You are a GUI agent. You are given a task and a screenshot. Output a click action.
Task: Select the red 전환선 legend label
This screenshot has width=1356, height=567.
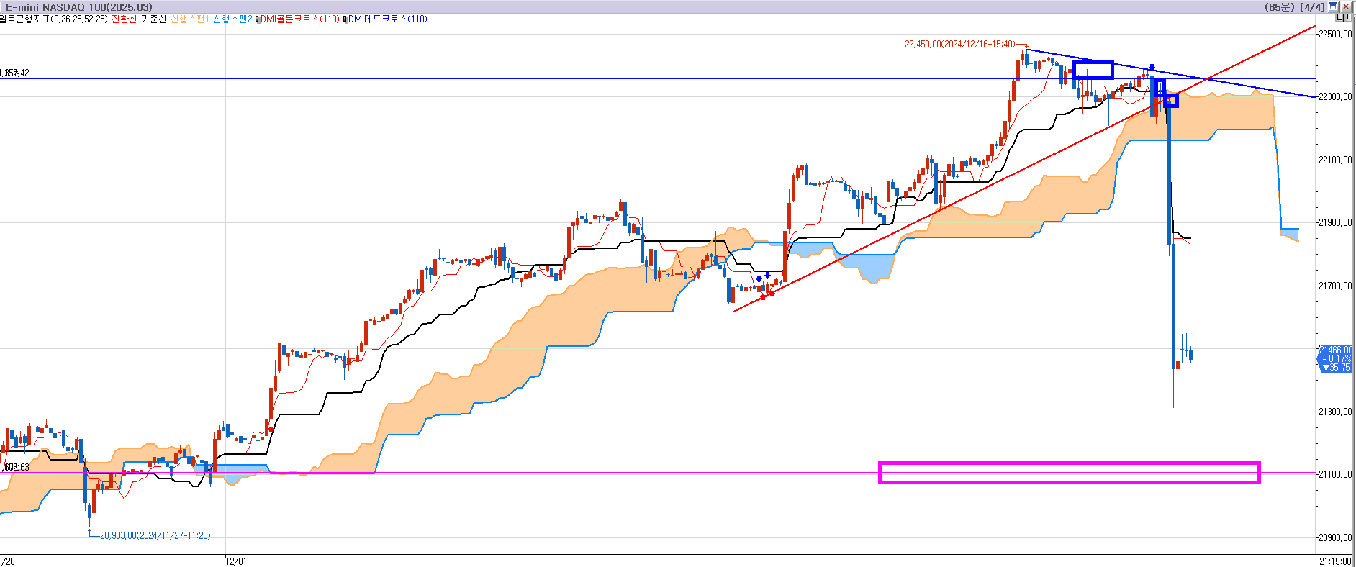pyautogui.click(x=124, y=19)
